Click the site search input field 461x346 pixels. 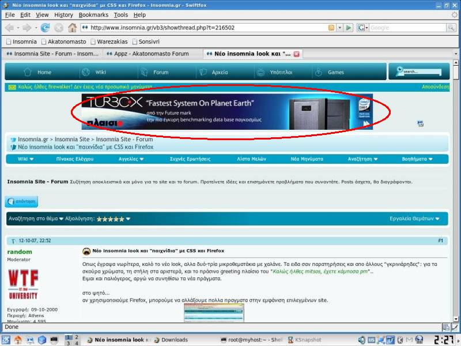coord(422,72)
